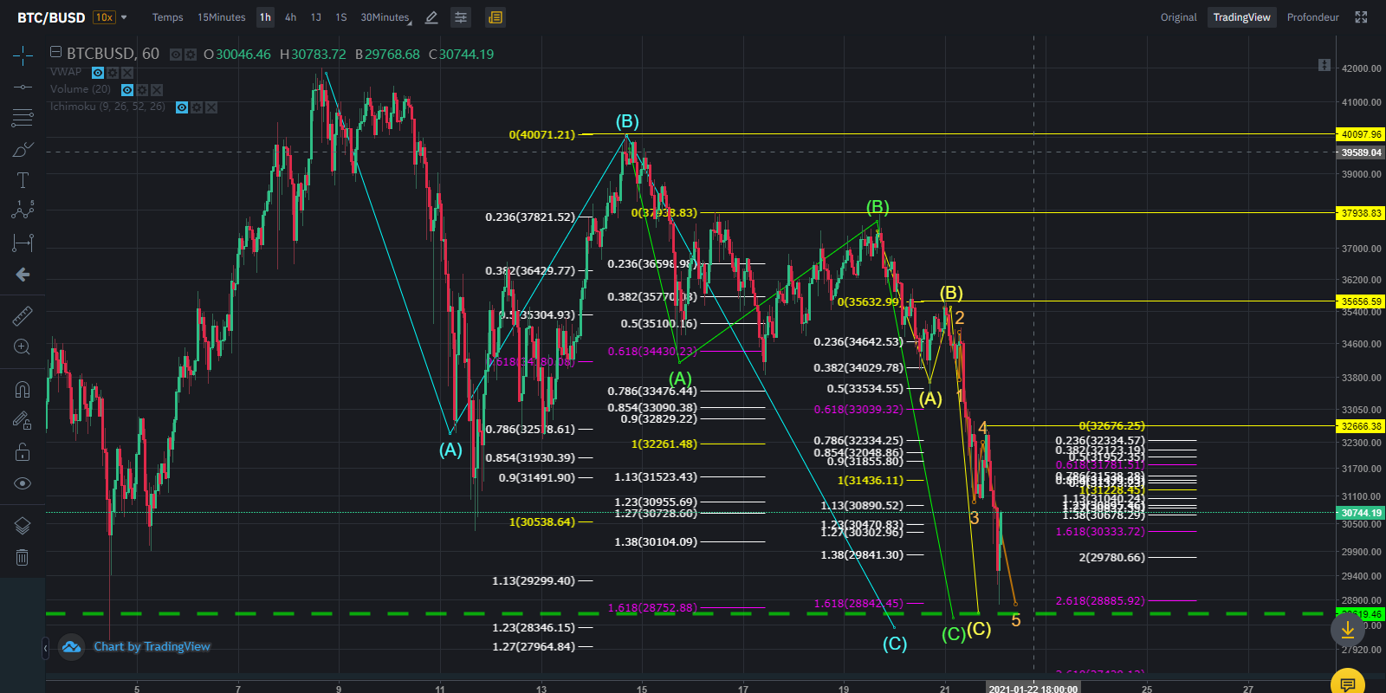The width and height of the screenshot is (1386, 693).
Task: Collapse the BTCBUSD legend box
Action: [55, 52]
